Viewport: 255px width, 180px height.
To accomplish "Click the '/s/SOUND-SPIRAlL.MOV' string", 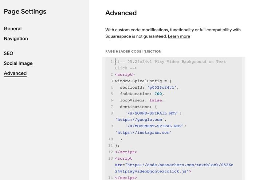I will pyautogui.click(x=152, y=113).
